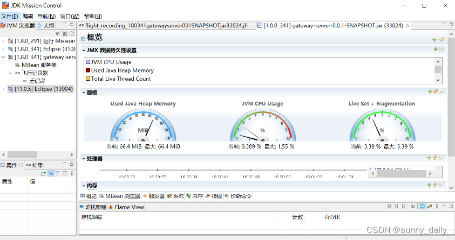Open the 诊断命令 tab
Viewport: 455px width, 240px height.
[x=238, y=196]
